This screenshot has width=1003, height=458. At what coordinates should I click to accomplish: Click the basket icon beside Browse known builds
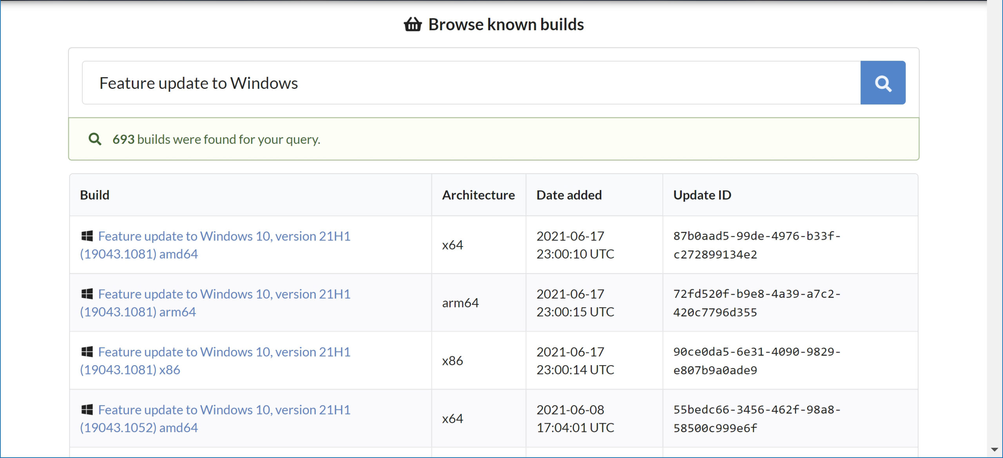[413, 24]
